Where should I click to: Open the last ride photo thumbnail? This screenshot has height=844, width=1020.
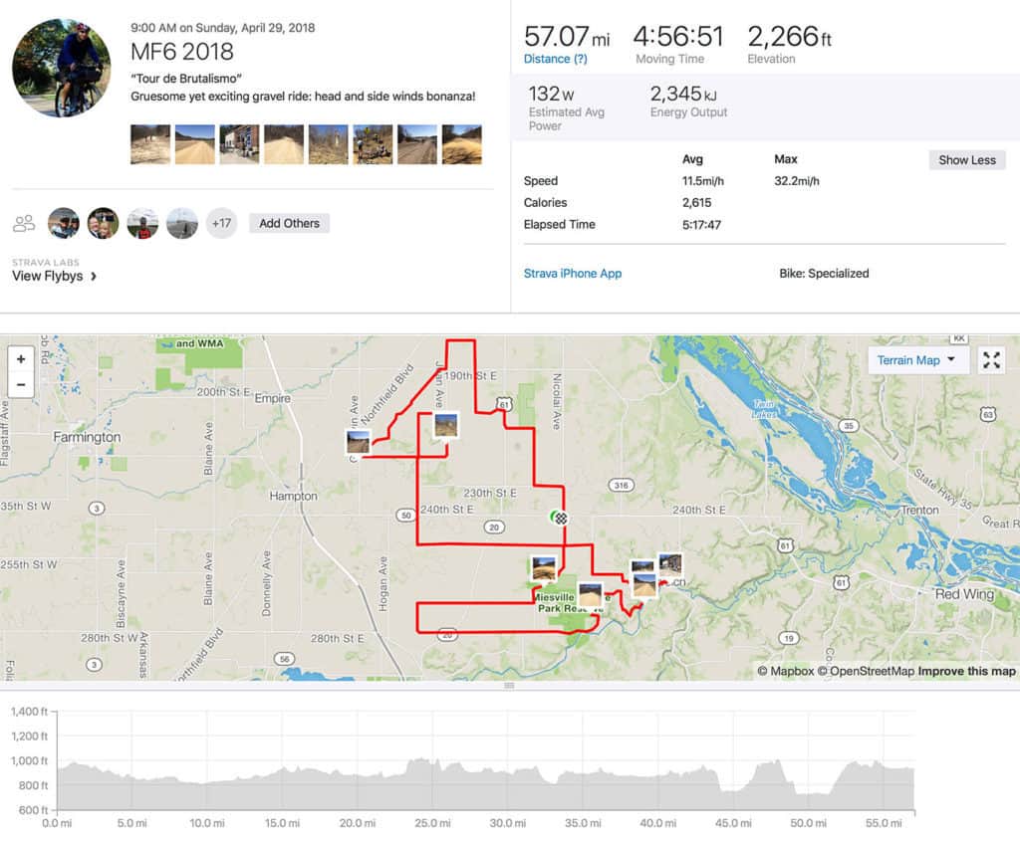click(462, 144)
